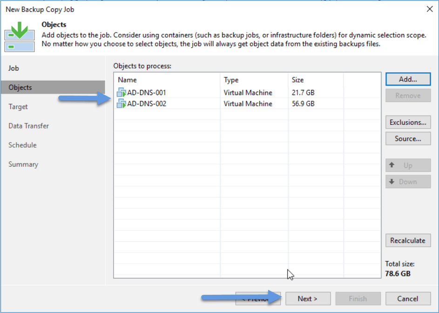Proceed with the Next button
Viewport: 439px width, 313px height.
click(308, 299)
